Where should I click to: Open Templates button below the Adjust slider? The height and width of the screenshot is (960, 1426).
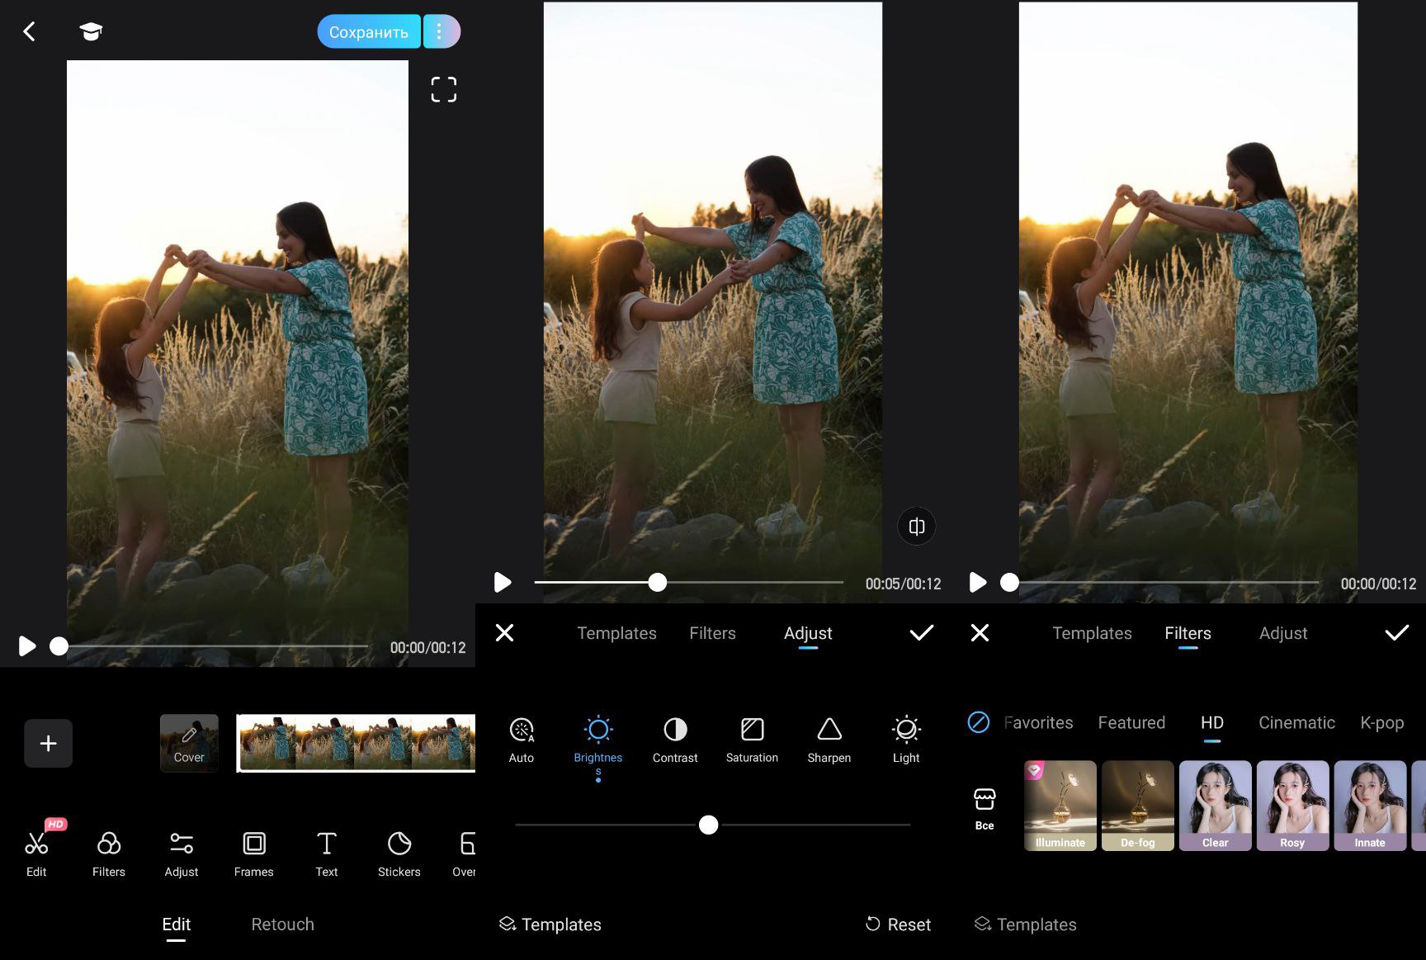550,925
